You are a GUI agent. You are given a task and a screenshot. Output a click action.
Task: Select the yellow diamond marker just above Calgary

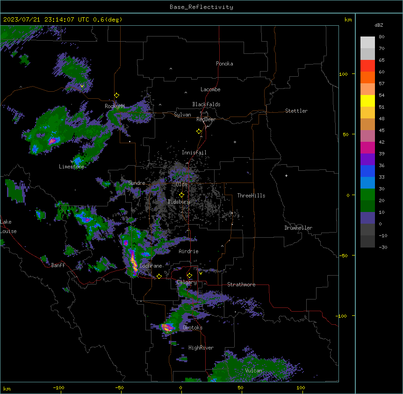click(x=189, y=276)
